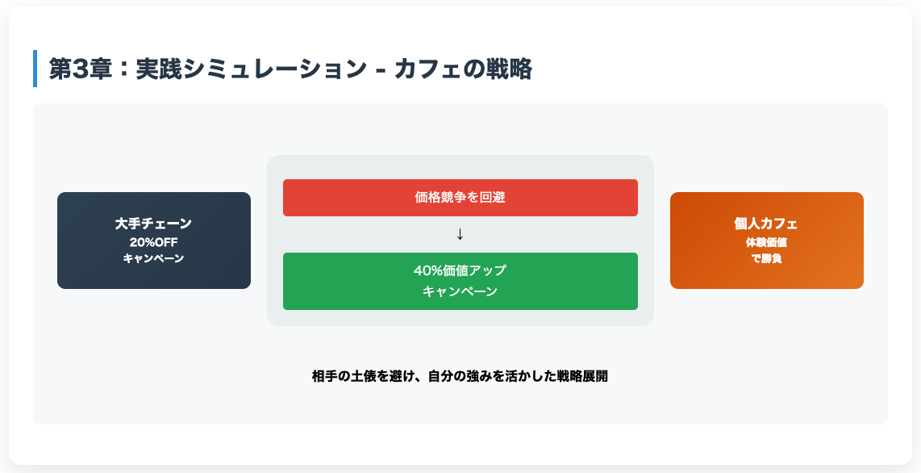This screenshot has height=473, width=921.
Task: Click 戦略展開 at the caption end
Action: (578, 376)
